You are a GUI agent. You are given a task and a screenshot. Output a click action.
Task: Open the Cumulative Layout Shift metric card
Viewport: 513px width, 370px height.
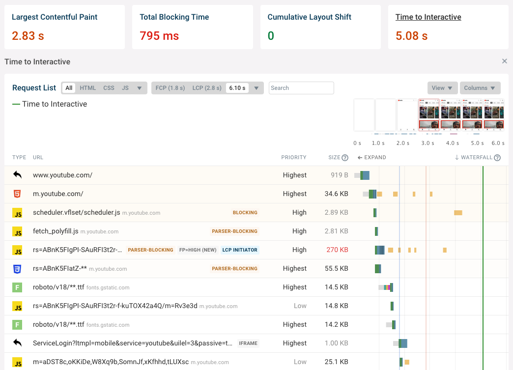[320, 27]
